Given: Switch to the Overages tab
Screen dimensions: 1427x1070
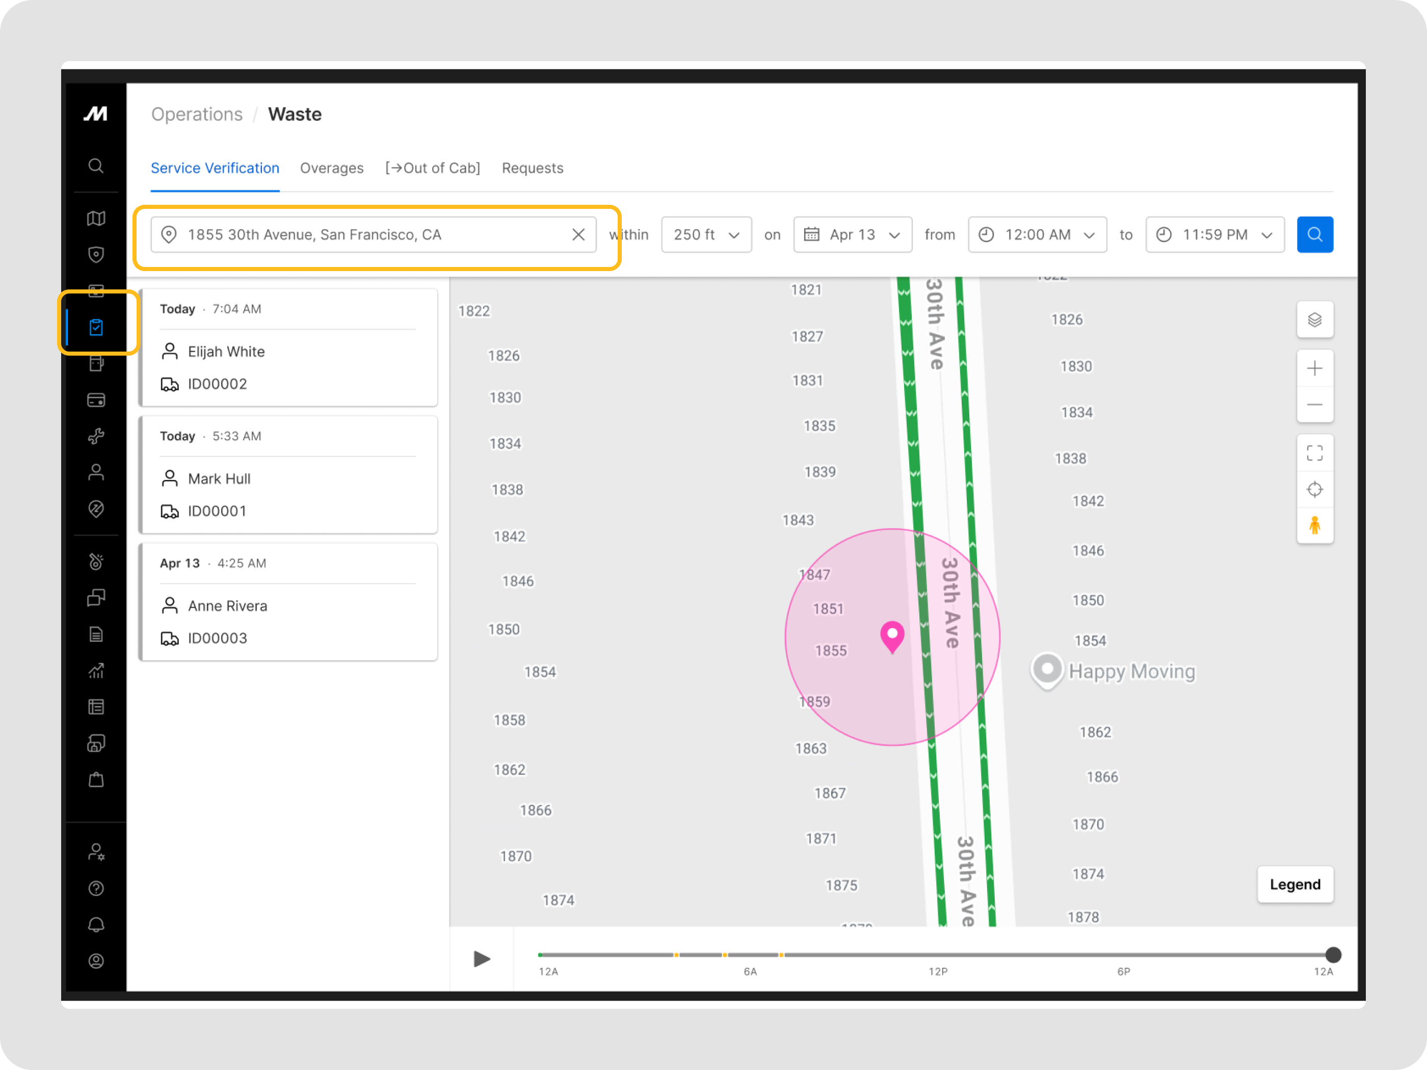Looking at the screenshot, I should point(332,168).
